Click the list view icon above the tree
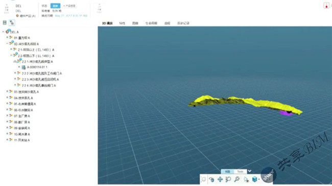 (5, 22)
